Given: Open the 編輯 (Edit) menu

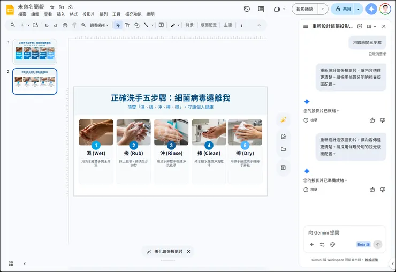Looking at the screenshot, I should (35, 14).
